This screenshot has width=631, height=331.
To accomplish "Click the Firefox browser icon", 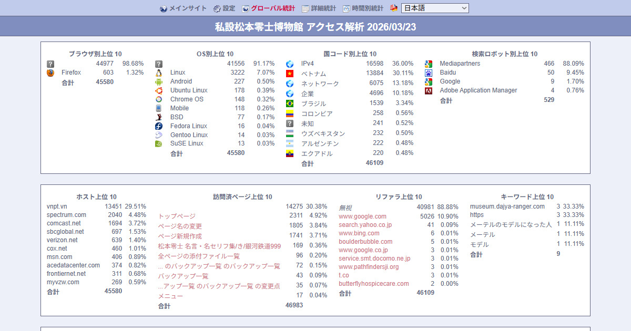I will pos(50,73).
